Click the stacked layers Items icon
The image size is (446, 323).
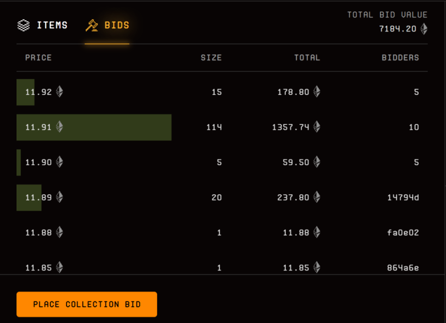23,25
